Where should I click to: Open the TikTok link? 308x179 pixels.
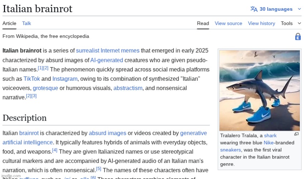[31, 79]
